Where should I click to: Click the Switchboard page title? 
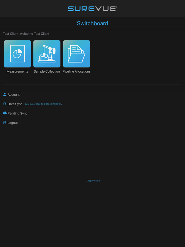coord(92,23)
